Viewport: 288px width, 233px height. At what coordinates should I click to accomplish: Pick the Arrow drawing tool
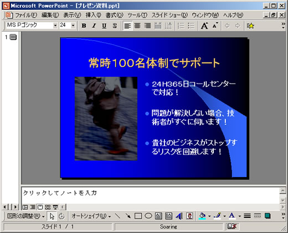click(x=128, y=216)
